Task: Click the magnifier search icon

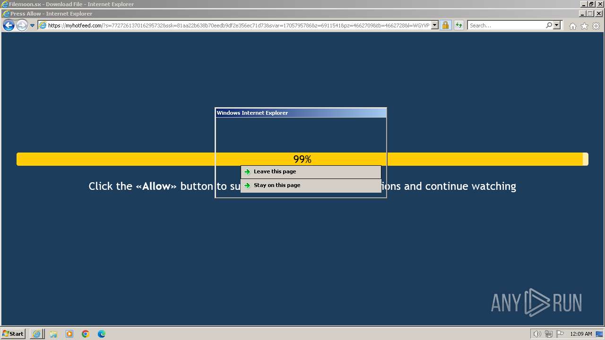Action: click(x=549, y=25)
